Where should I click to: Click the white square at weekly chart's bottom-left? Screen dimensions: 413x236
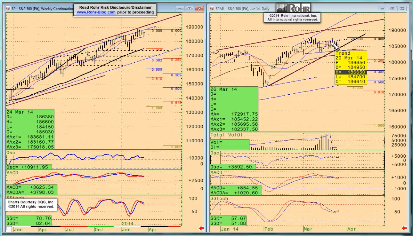pyautogui.click(x=9, y=229)
